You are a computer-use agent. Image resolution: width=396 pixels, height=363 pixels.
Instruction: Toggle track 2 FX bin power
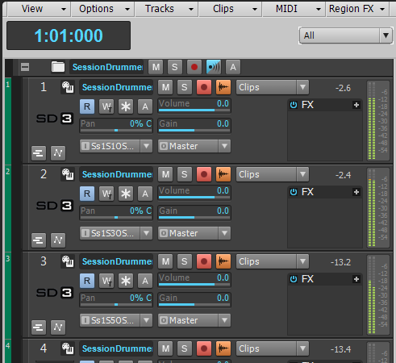(294, 192)
